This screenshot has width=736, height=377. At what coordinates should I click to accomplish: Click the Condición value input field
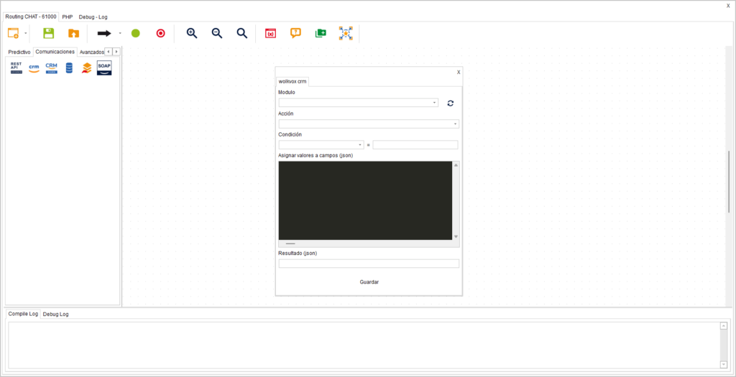[415, 145]
